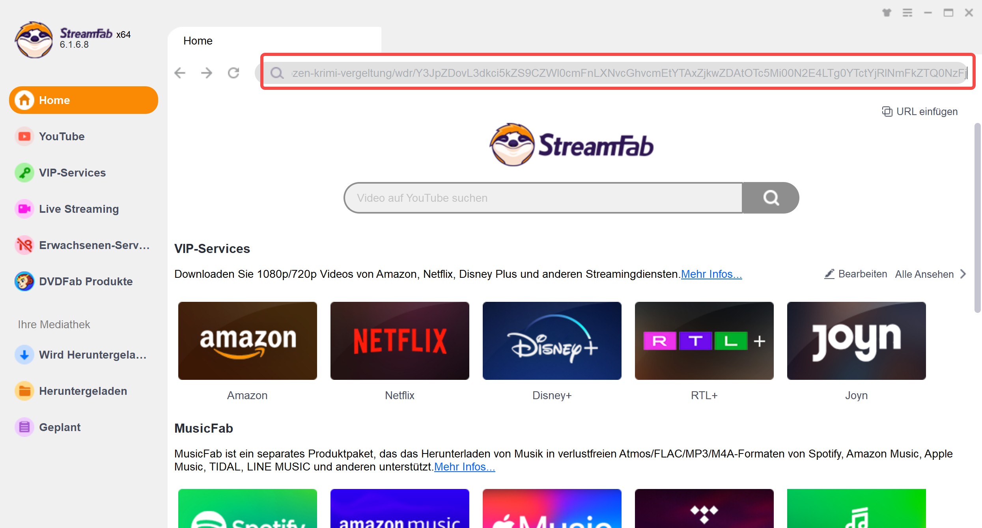This screenshot has height=528, width=982.
Task: Open Erwachsenen-Services sidebar item
Action: 94,245
